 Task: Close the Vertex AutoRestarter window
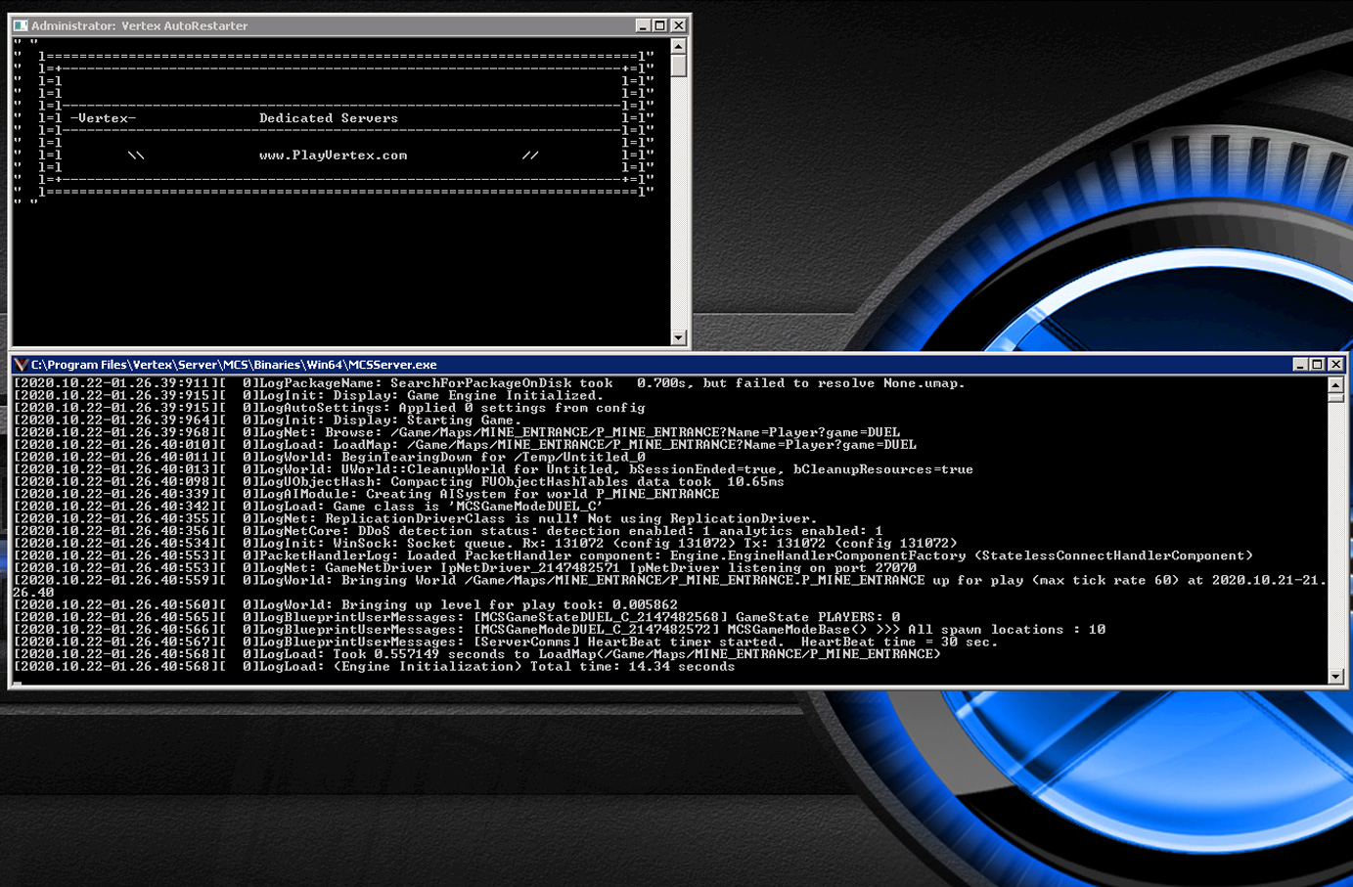[679, 25]
